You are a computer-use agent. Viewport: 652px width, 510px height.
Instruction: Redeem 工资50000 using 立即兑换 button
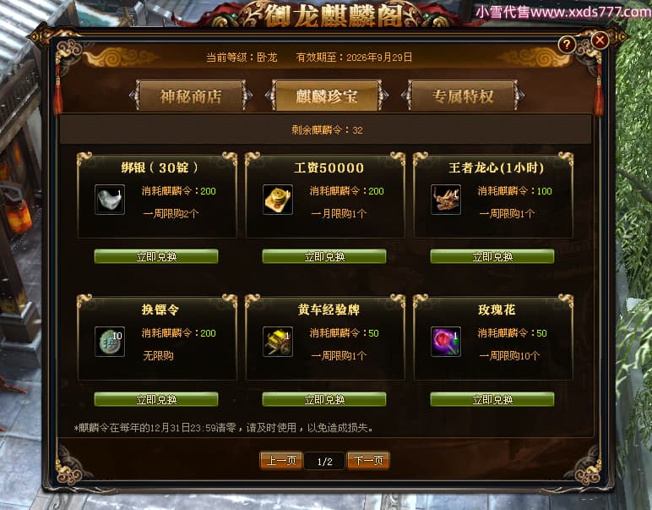[324, 256]
